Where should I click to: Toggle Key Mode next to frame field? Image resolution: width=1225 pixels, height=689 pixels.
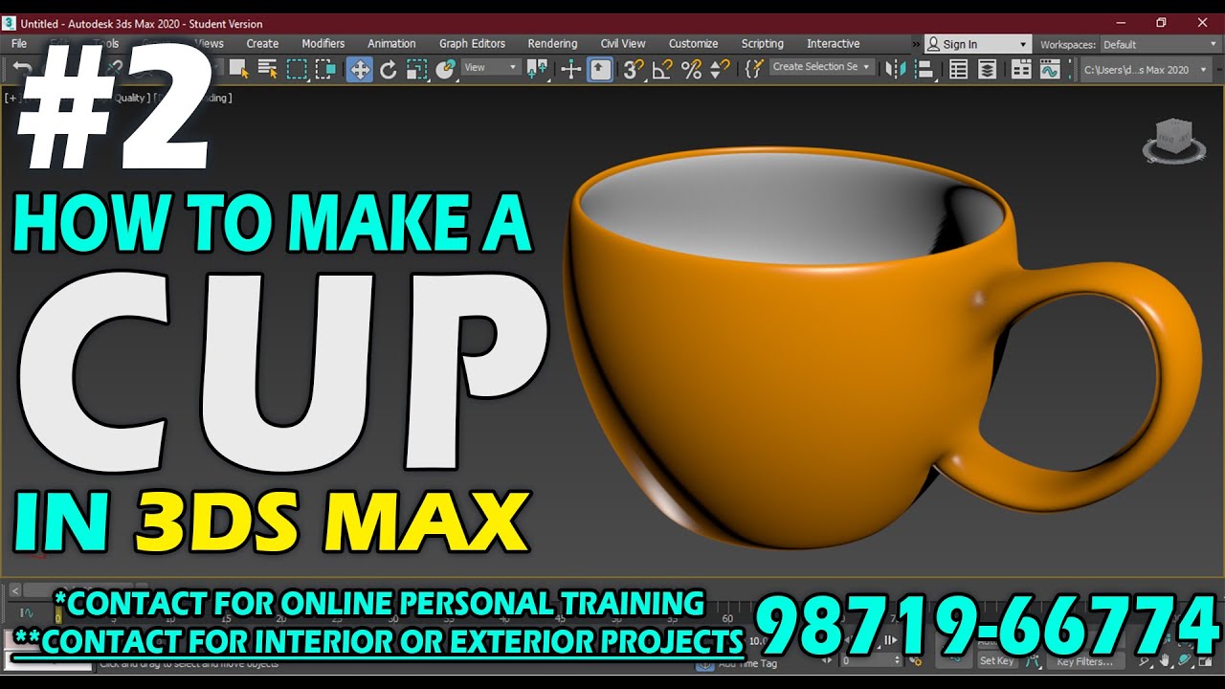click(829, 660)
